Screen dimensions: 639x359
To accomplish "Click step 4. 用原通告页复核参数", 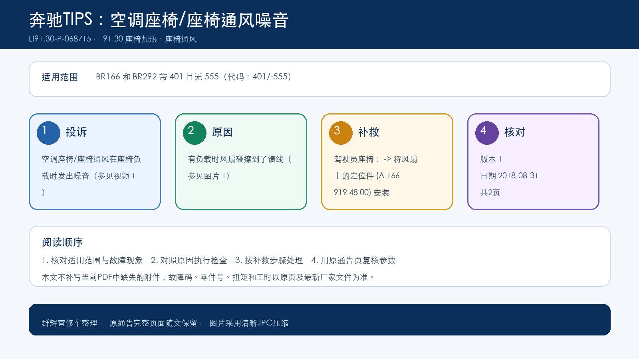I will 353,260.
